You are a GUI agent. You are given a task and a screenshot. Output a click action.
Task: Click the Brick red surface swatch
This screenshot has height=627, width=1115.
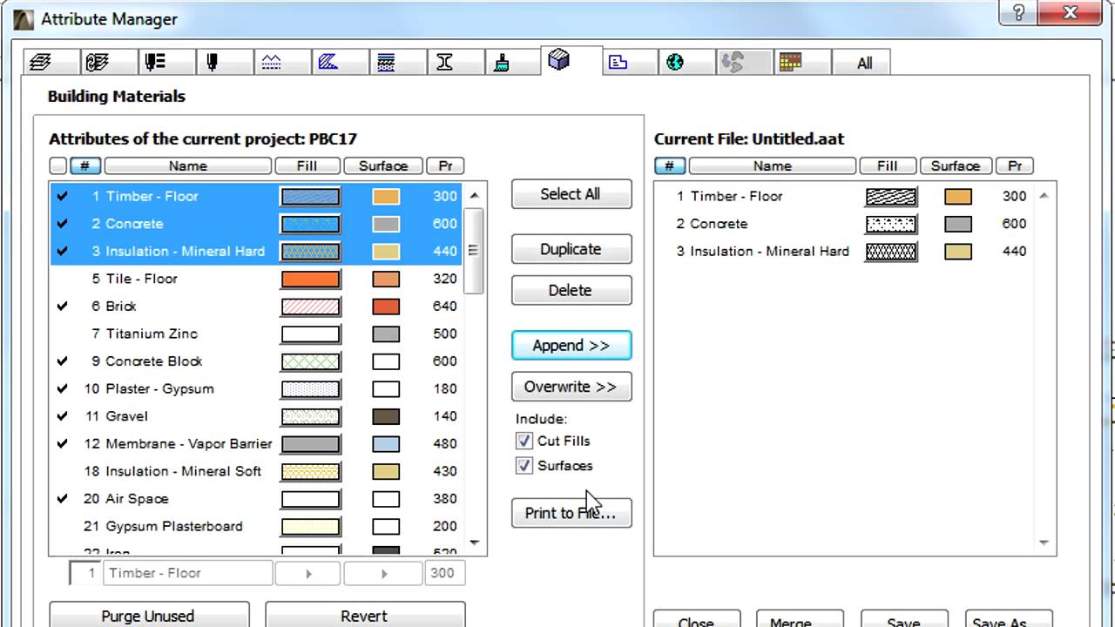(386, 307)
